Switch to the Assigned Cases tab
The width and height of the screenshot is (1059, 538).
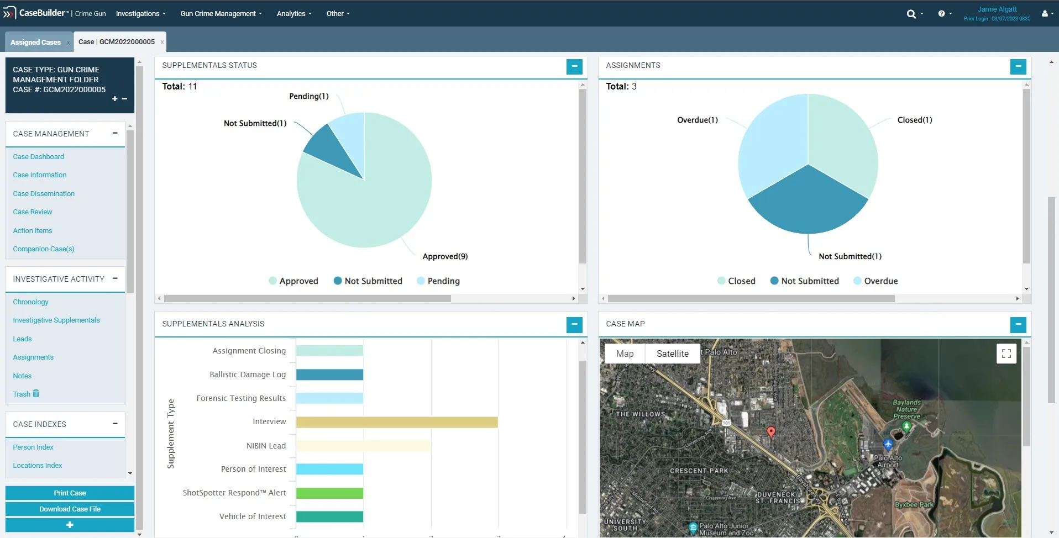(35, 42)
